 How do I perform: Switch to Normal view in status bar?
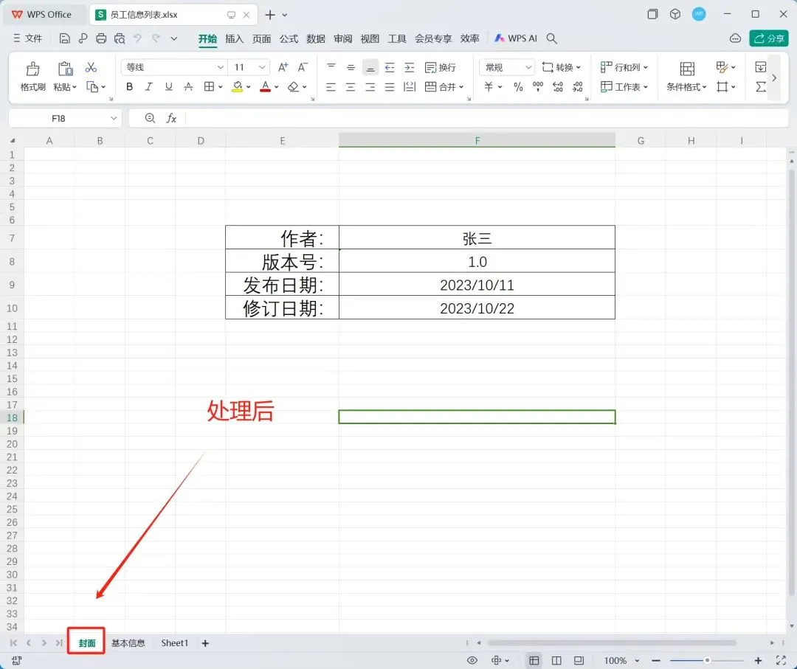point(534,660)
